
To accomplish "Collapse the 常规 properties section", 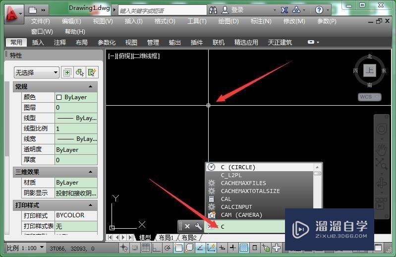I will click(x=90, y=87).
